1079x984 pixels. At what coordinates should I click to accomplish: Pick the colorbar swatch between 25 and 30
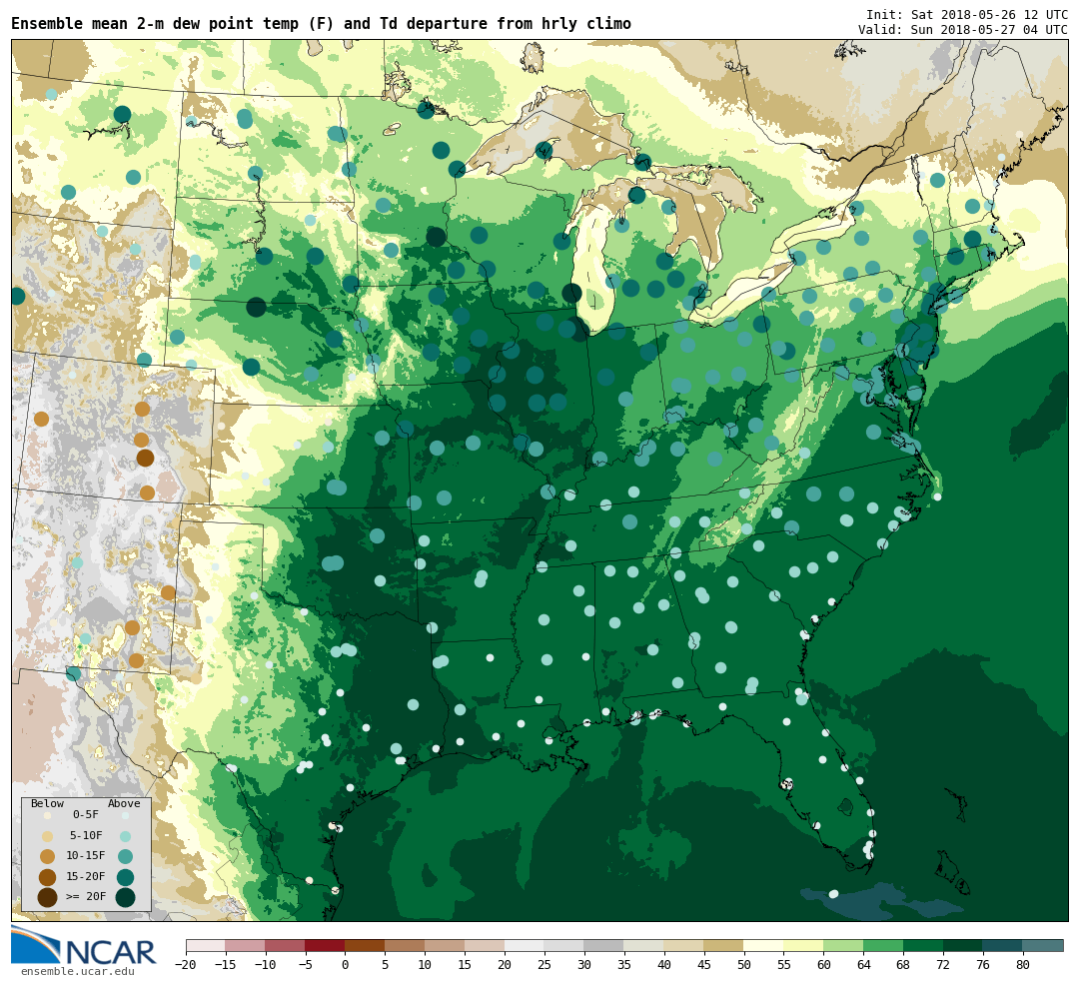[564, 945]
